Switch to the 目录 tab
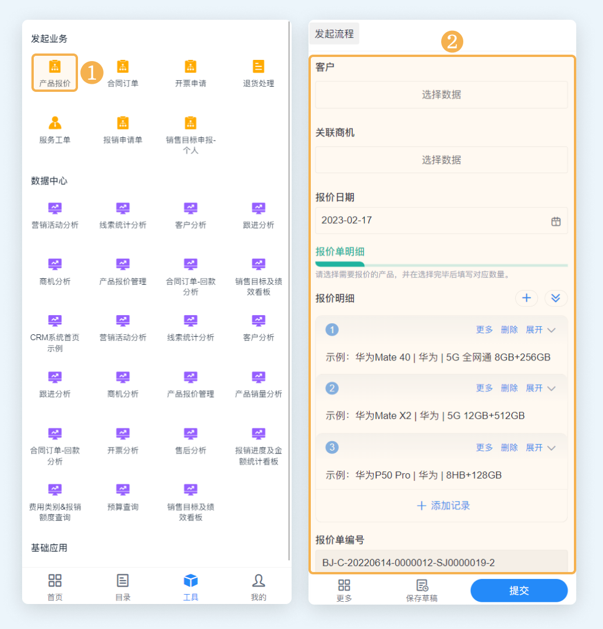Viewport: 603px width, 629px height. 123,587
